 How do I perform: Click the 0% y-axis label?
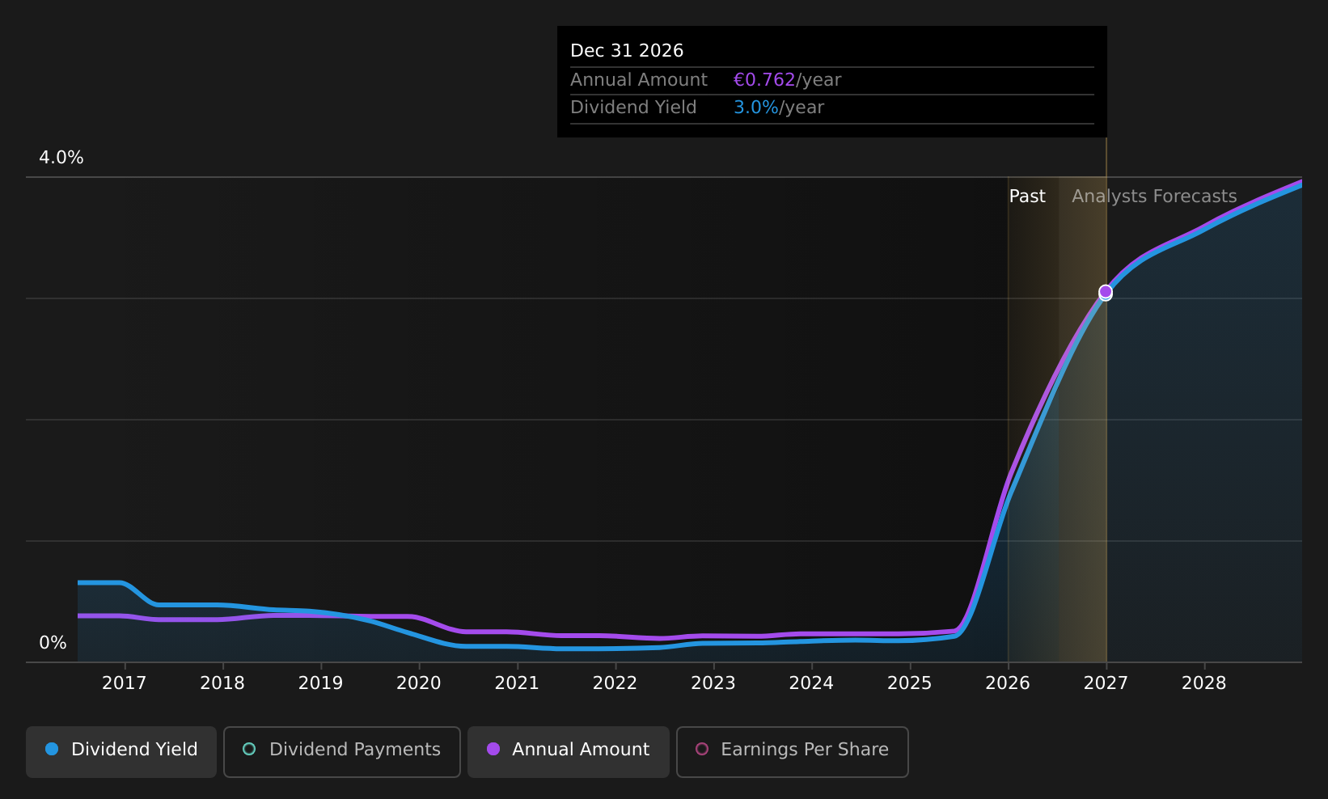coord(53,643)
